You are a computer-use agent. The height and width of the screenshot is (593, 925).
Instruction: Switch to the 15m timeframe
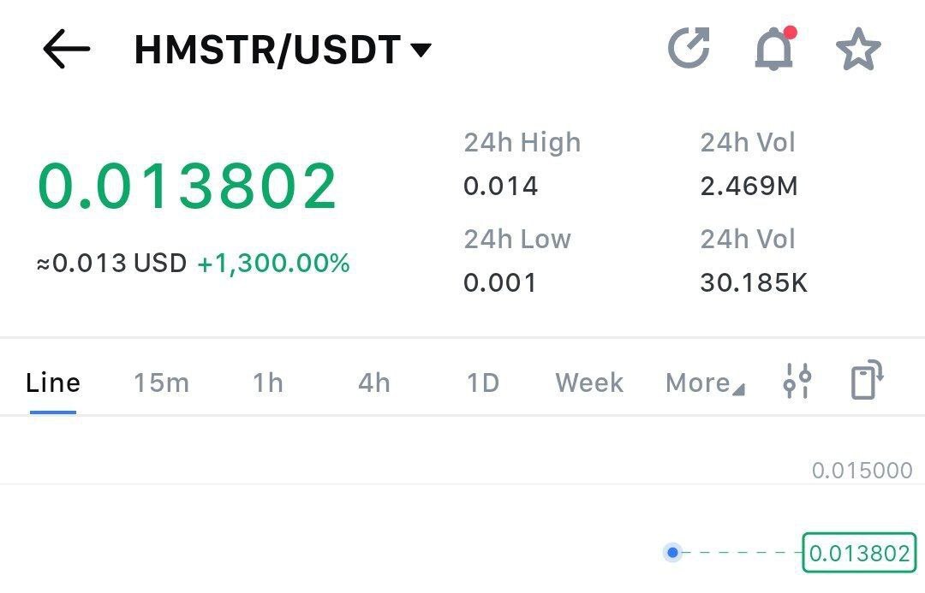point(161,382)
